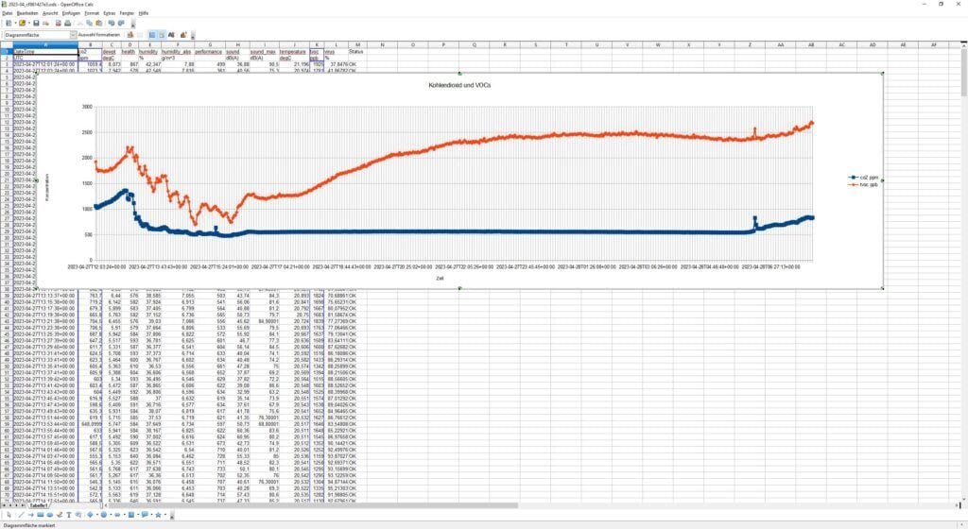Open the Bearbeiten menu
The image size is (968, 529).
27,13
